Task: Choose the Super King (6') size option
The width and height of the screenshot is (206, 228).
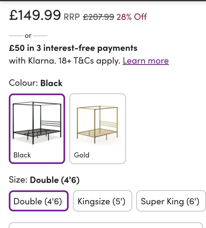Action: (171, 201)
